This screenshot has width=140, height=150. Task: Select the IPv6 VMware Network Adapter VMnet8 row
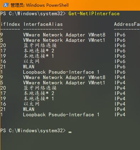point(63,35)
